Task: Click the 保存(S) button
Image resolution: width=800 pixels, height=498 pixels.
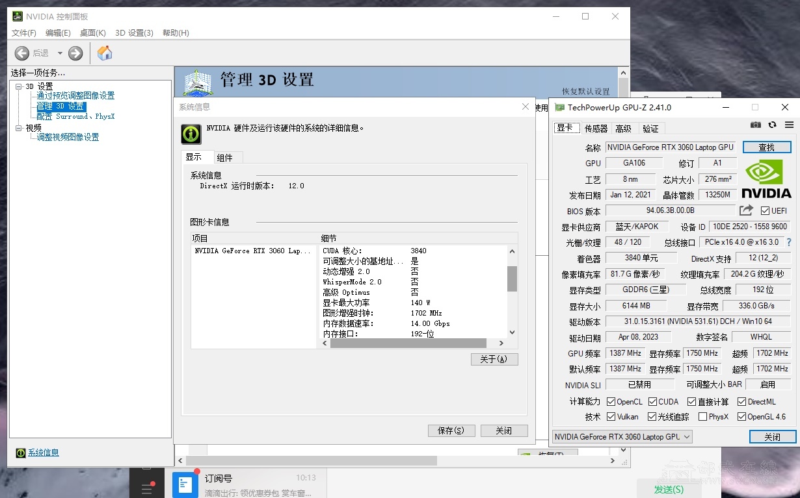Action: tap(451, 430)
